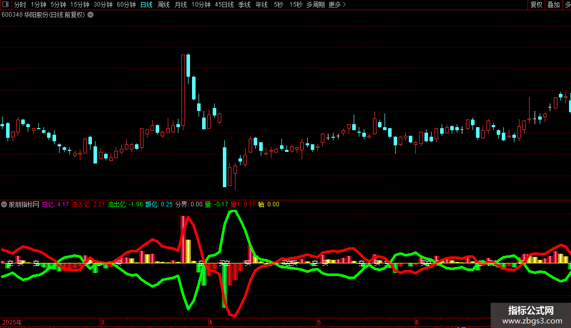Select the 10分钟 period
The width and height of the screenshot is (571, 328).
click(201, 5)
